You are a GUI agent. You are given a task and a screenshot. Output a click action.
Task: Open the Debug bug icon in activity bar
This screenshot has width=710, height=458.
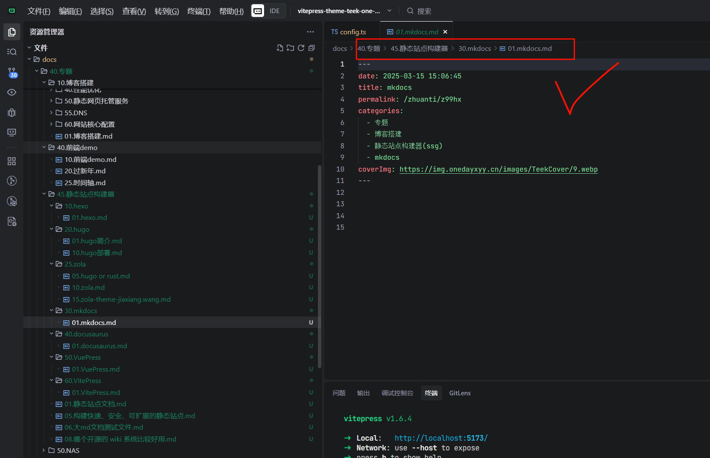tap(12, 112)
